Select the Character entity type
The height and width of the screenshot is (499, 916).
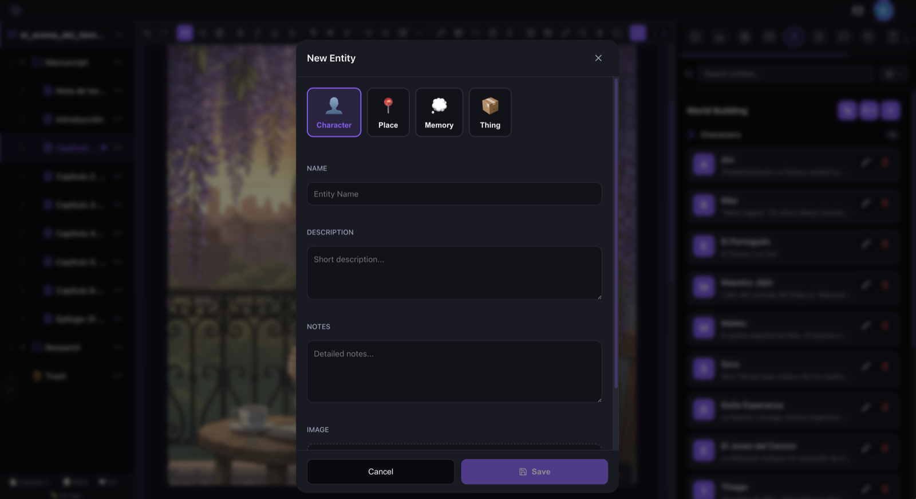click(x=334, y=112)
